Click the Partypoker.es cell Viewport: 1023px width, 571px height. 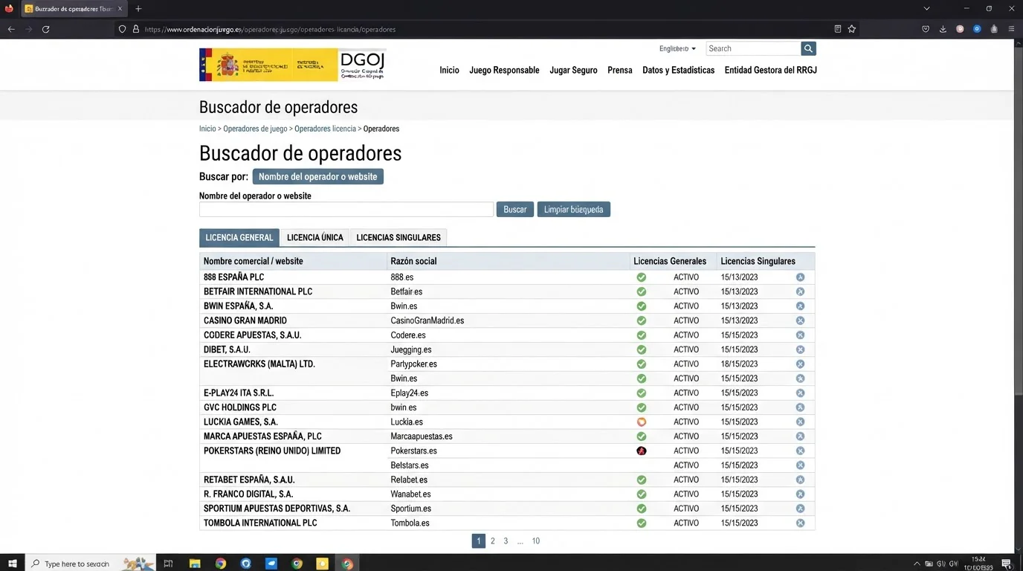[413, 364]
